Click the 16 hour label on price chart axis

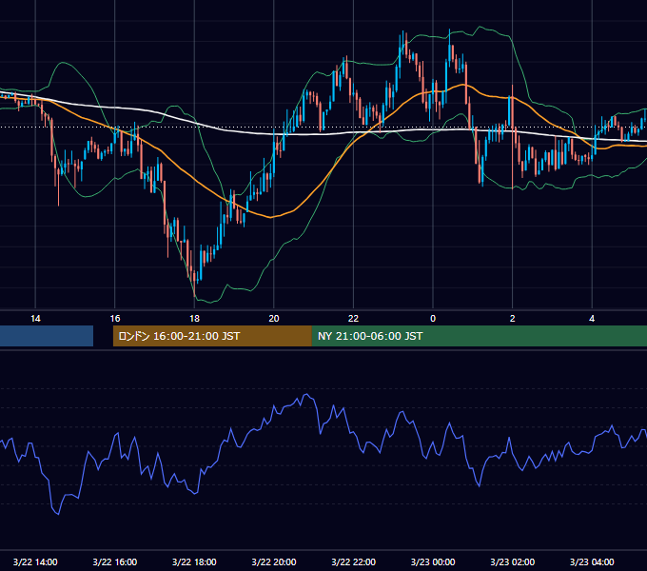click(115, 319)
